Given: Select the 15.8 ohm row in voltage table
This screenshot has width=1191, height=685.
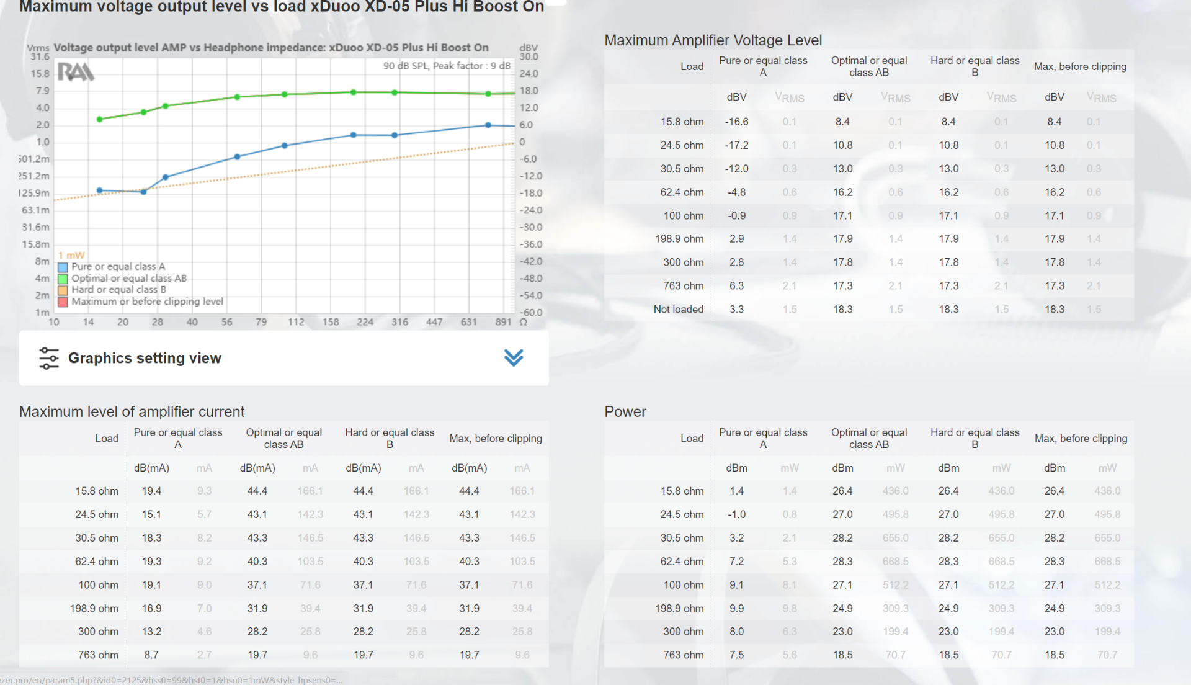Looking at the screenshot, I should (869, 122).
